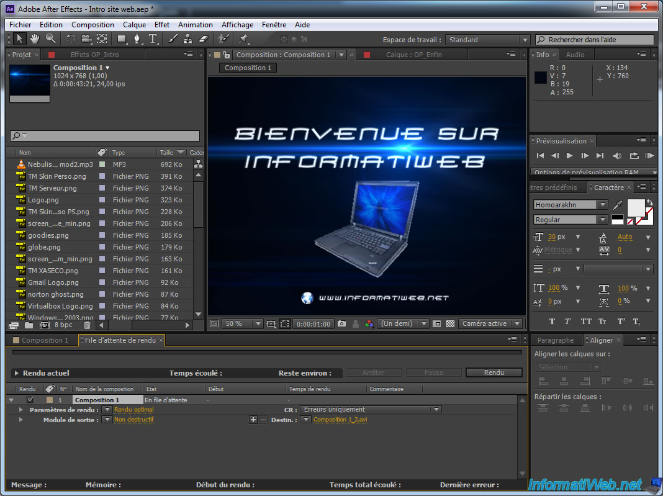Screen dimensions: 663x496
Task: Click the Project panel search field
Action: [105, 136]
